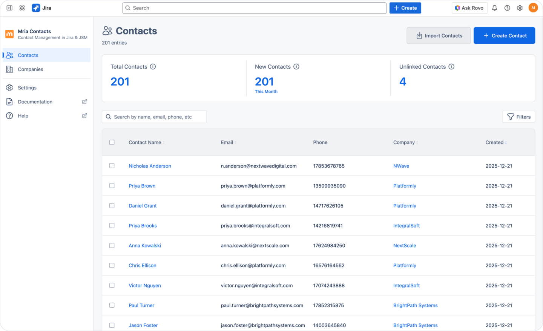This screenshot has width=543, height=331.
Task: Open notifications bell in top bar
Action: coord(494,8)
